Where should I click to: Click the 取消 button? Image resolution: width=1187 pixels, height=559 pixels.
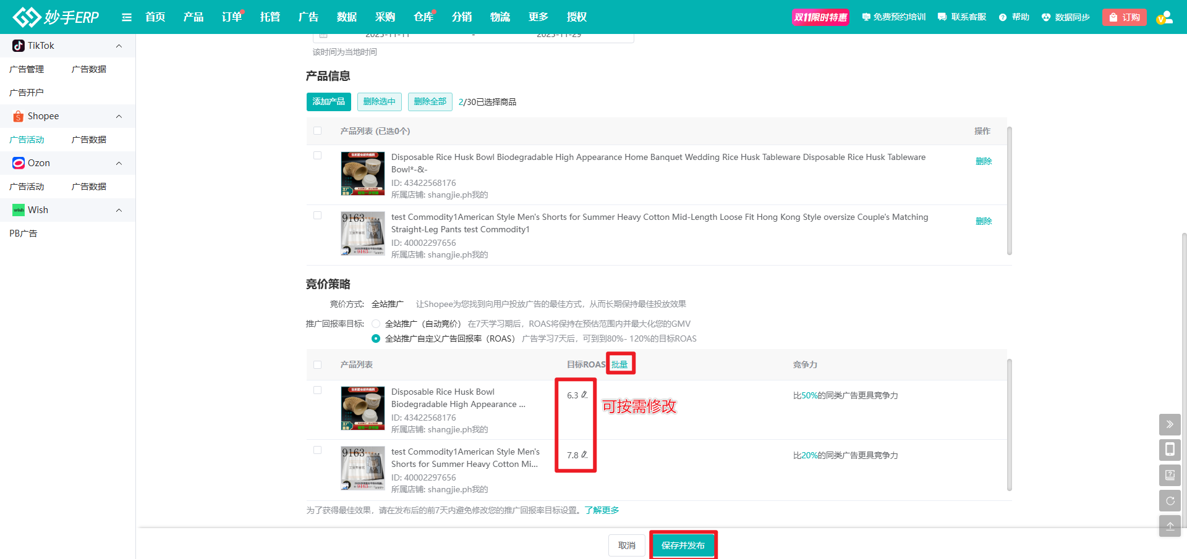pos(627,545)
